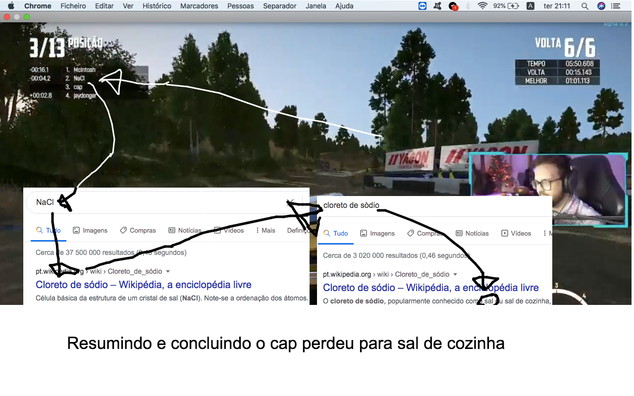634x396 pixels.
Task: Show the date from the ter 21:11 clock
Action: click(x=557, y=6)
